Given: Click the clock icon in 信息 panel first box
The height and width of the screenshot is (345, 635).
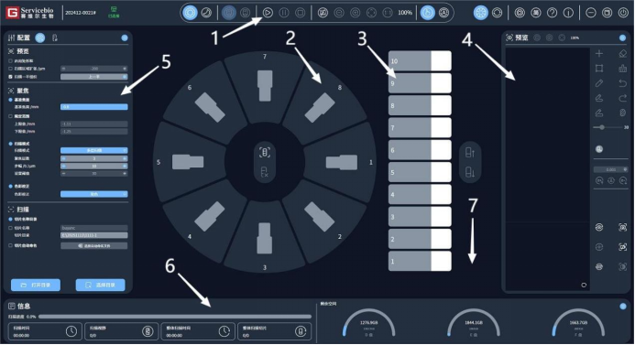Looking at the screenshot, I should coord(71,331).
